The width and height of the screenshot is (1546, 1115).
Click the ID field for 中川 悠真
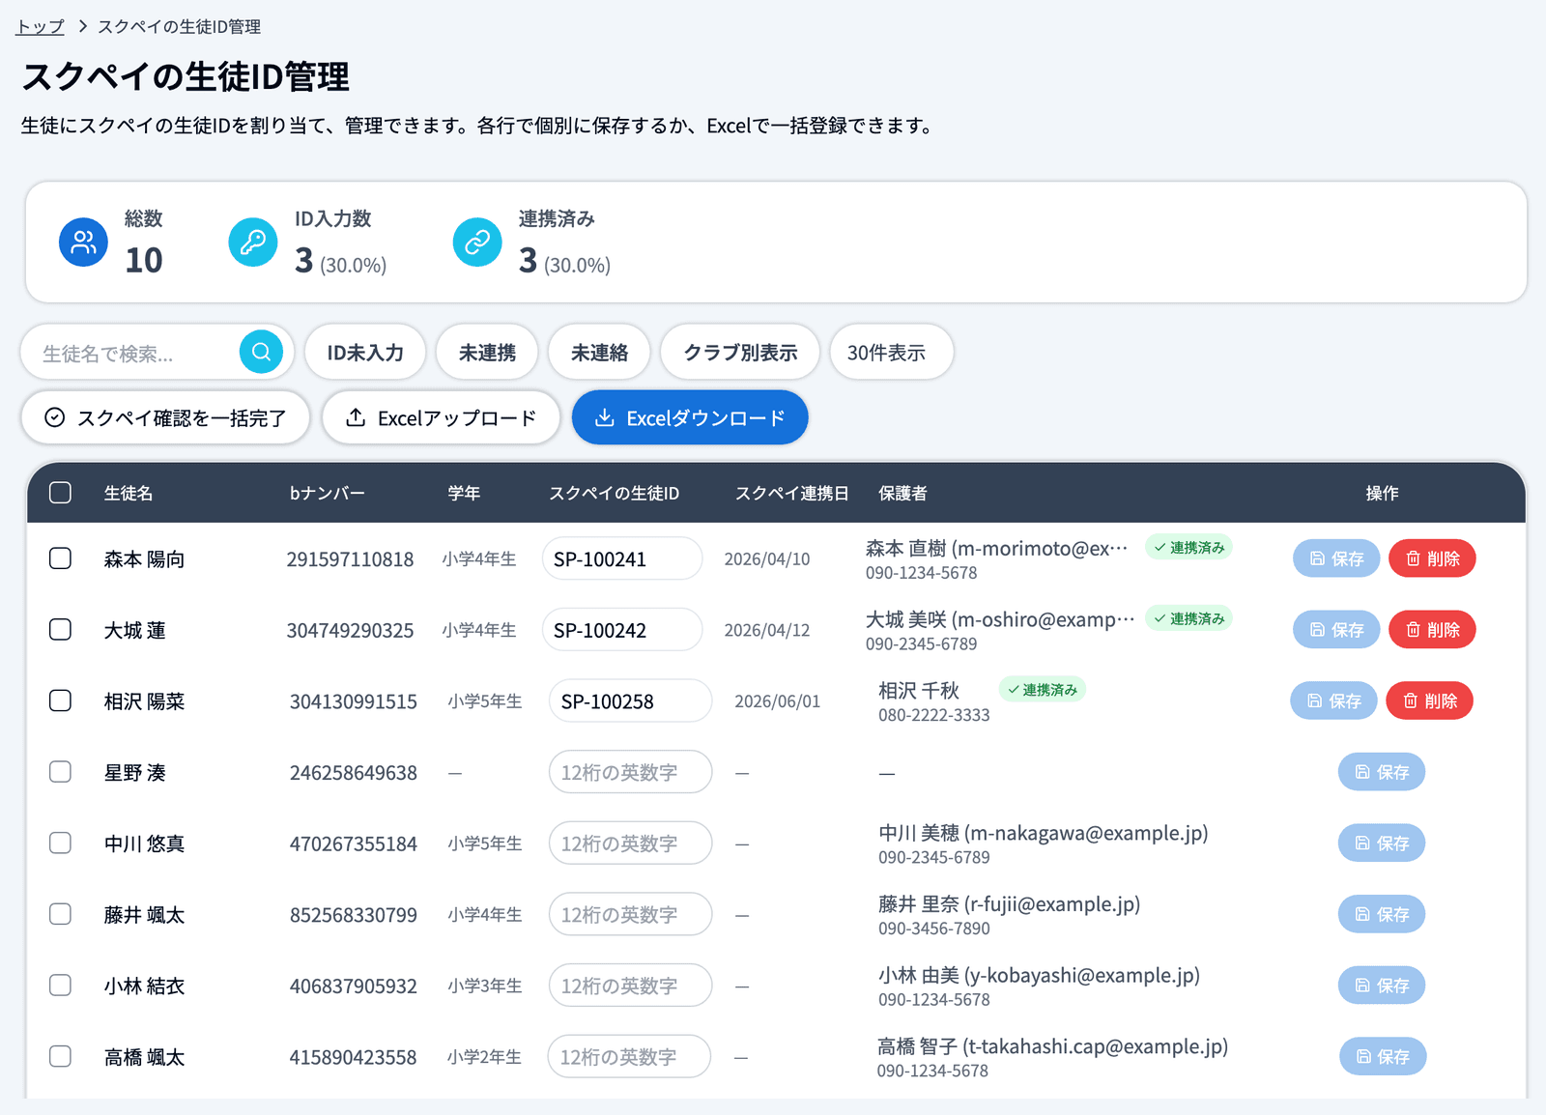[x=630, y=843]
